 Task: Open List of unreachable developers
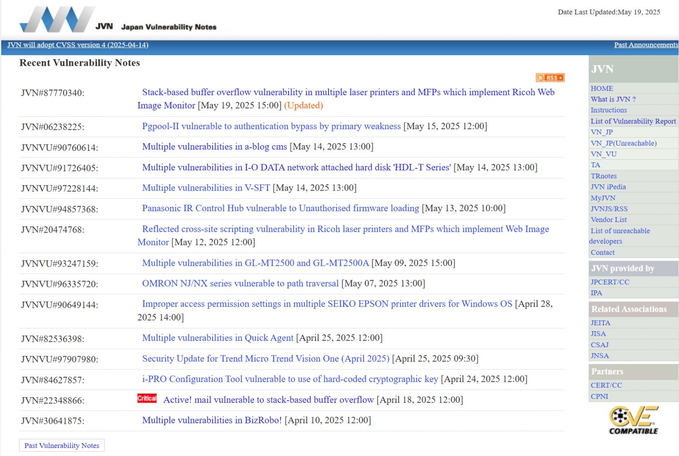click(620, 236)
